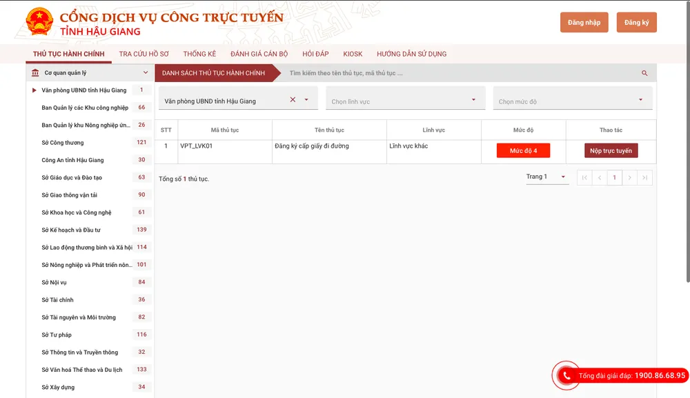Image resolution: width=690 pixels, height=398 pixels.
Task: Go to the next results page
Action: (629, 178)
